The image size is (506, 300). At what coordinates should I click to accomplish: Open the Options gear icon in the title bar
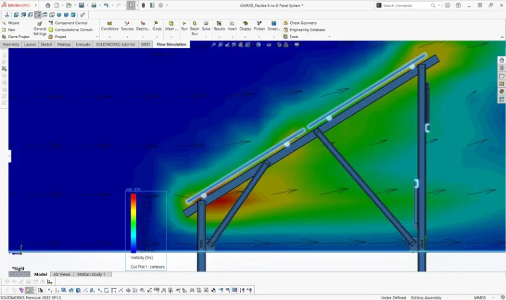[160, 5]
